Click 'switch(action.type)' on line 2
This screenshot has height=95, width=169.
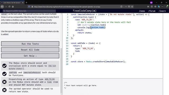click(x=83, y=17)
